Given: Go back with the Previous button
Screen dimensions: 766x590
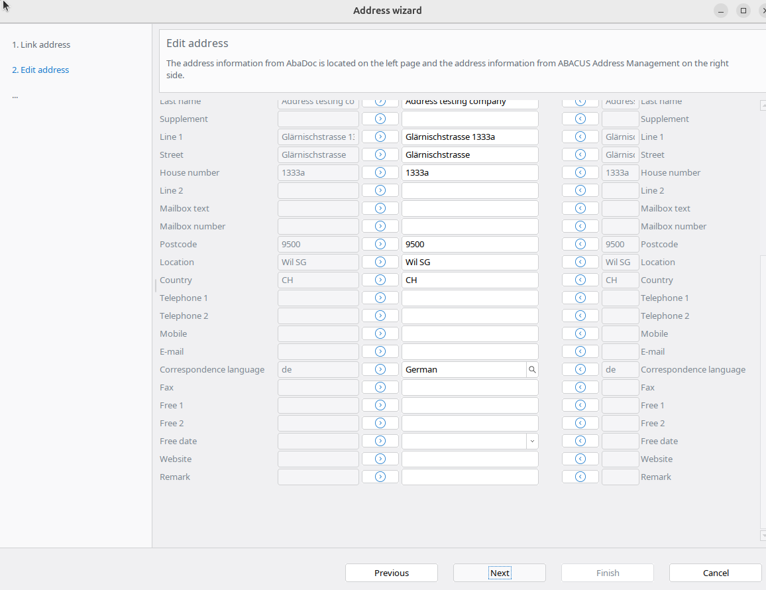Looking at the screenshot, I should click(x=391, y=573).
